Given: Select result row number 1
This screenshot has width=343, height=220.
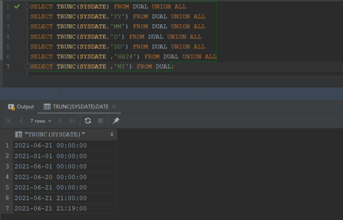Looking at the screenshot, I should (7, 145).
